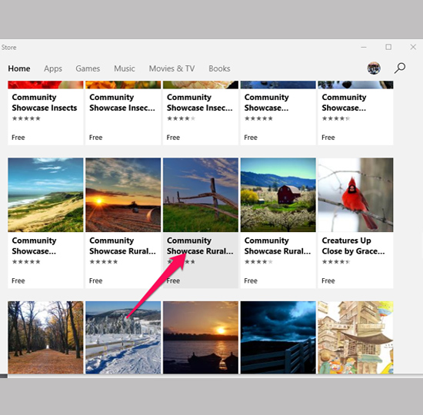The image size is (423, 415).
Task: Click Free under Creatures Up Close
Action: (328, 281)
